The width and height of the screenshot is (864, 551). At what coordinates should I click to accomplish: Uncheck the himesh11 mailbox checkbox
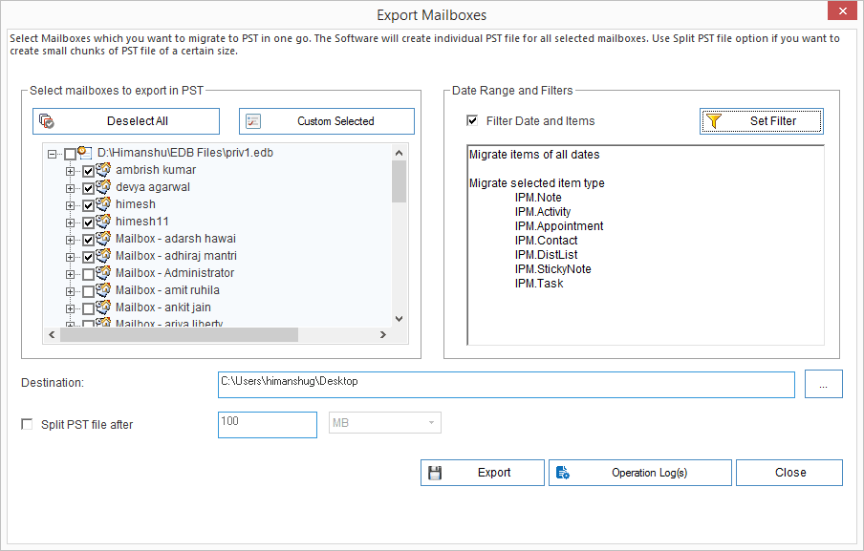click(x=88, y=223)
